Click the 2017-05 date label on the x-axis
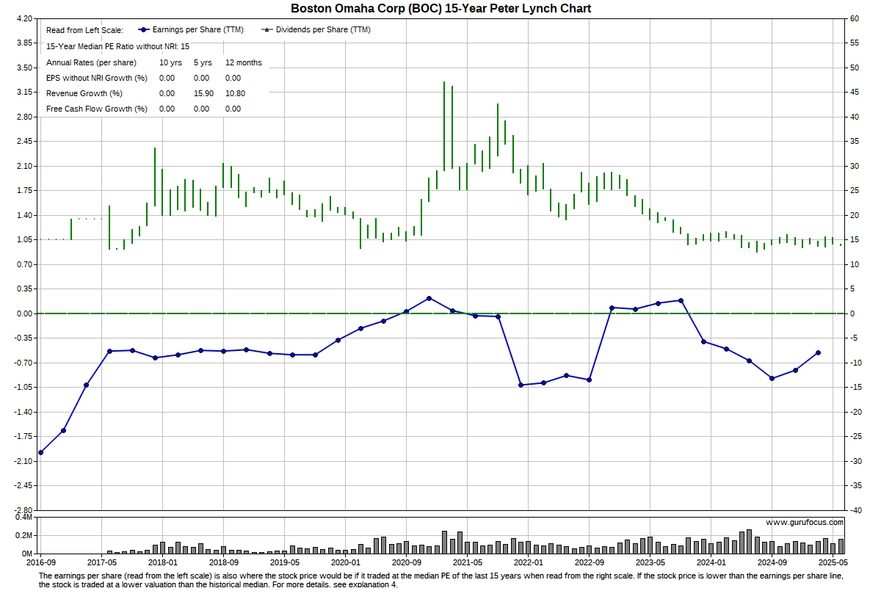This screenshot has width=881, height=602. click(101, 562)
